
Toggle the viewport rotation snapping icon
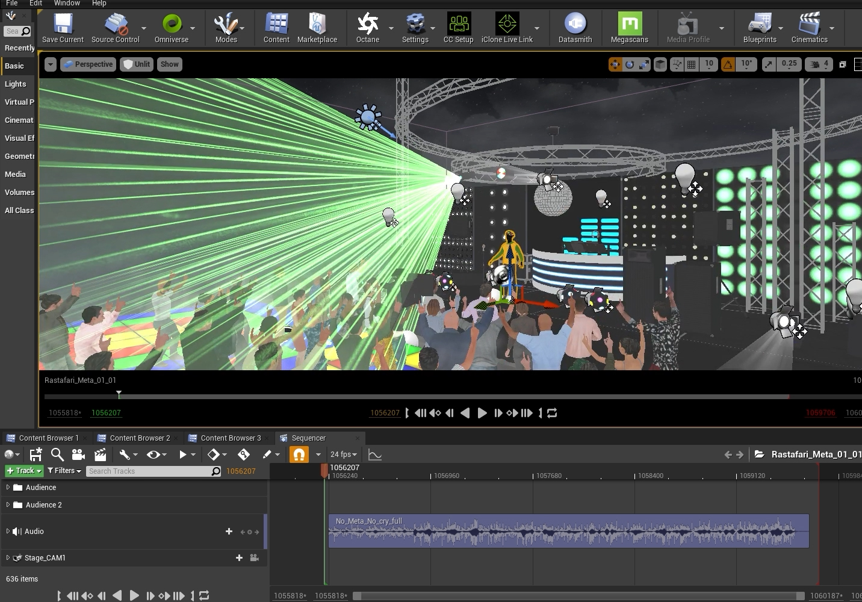[728, 64]
